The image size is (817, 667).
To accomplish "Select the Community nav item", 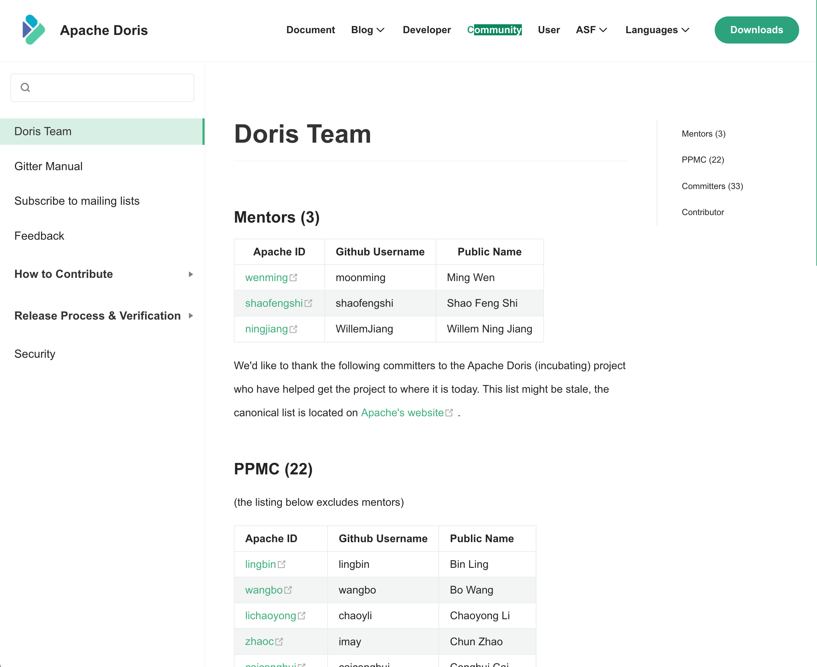I will (494, 30).
